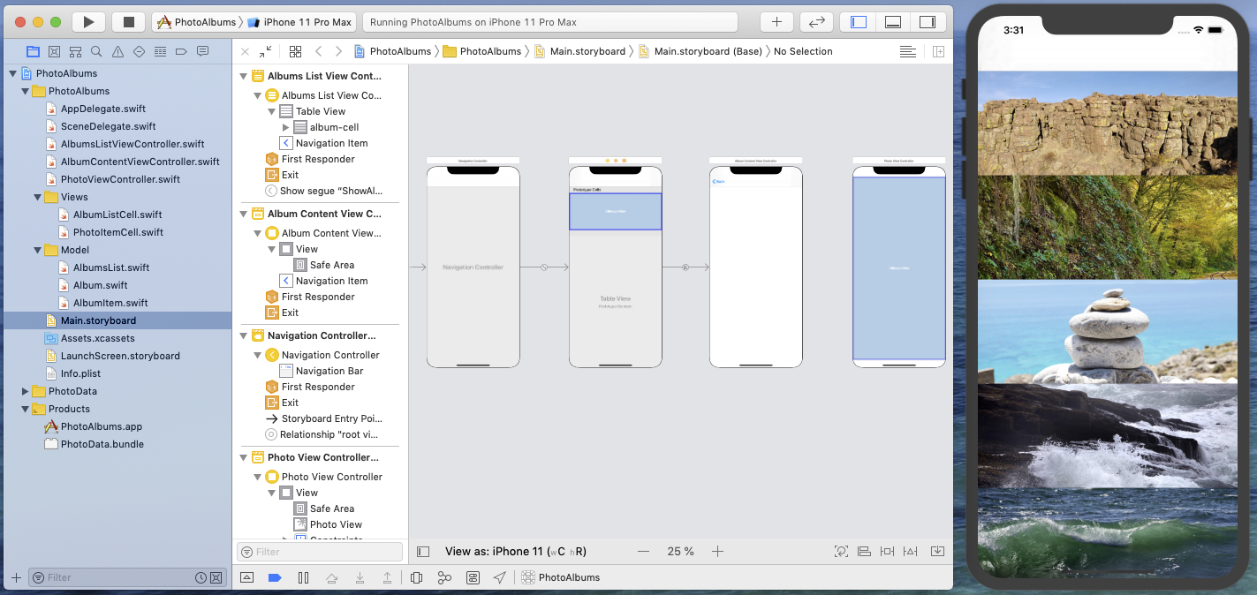Collapse the Model folder
This screenshot has height=595, width=1257.
(37, 250)
